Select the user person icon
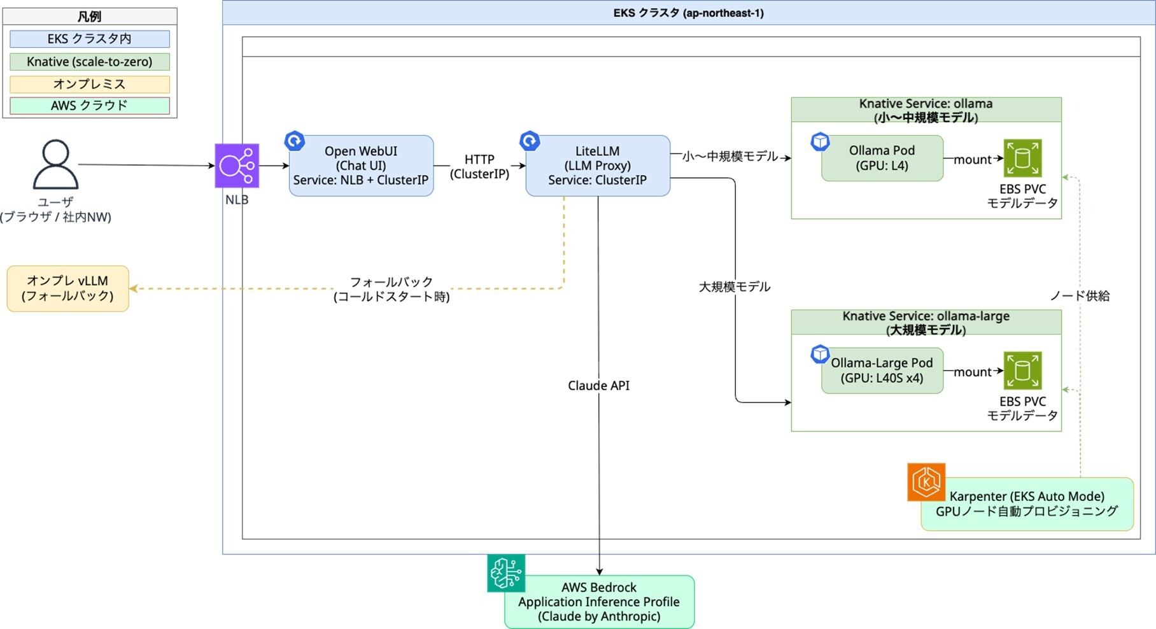 click(x=56, y=164)
